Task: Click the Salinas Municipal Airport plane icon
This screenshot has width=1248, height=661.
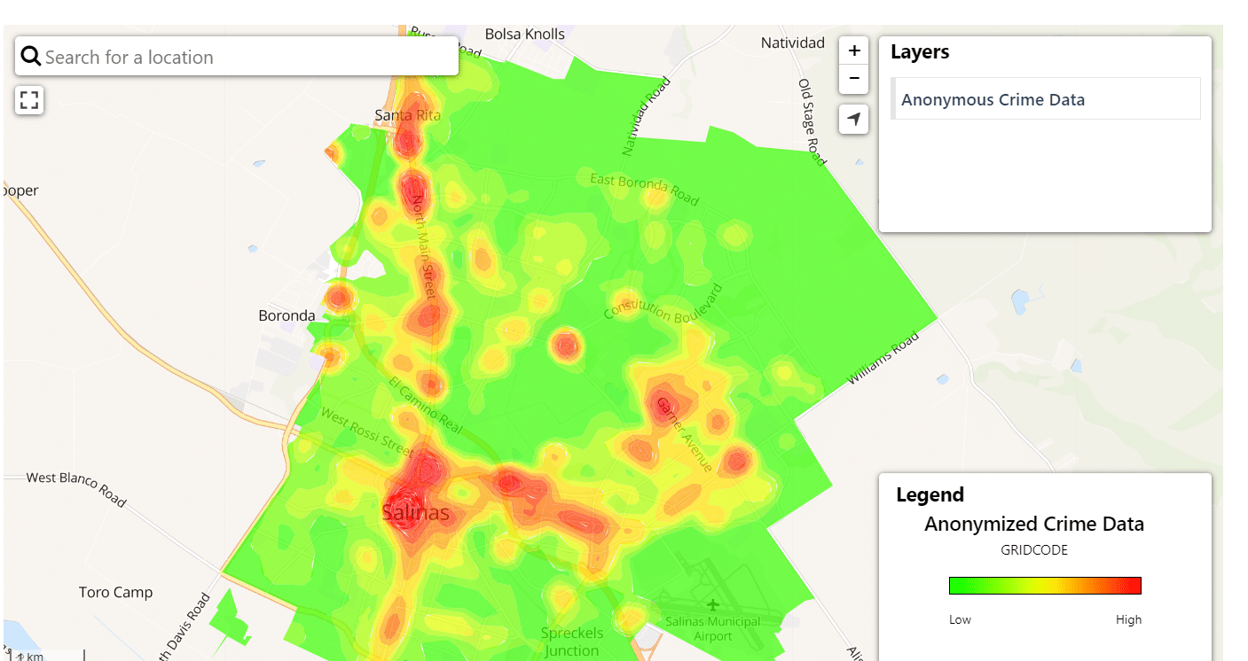Action: tap(713, 605)
